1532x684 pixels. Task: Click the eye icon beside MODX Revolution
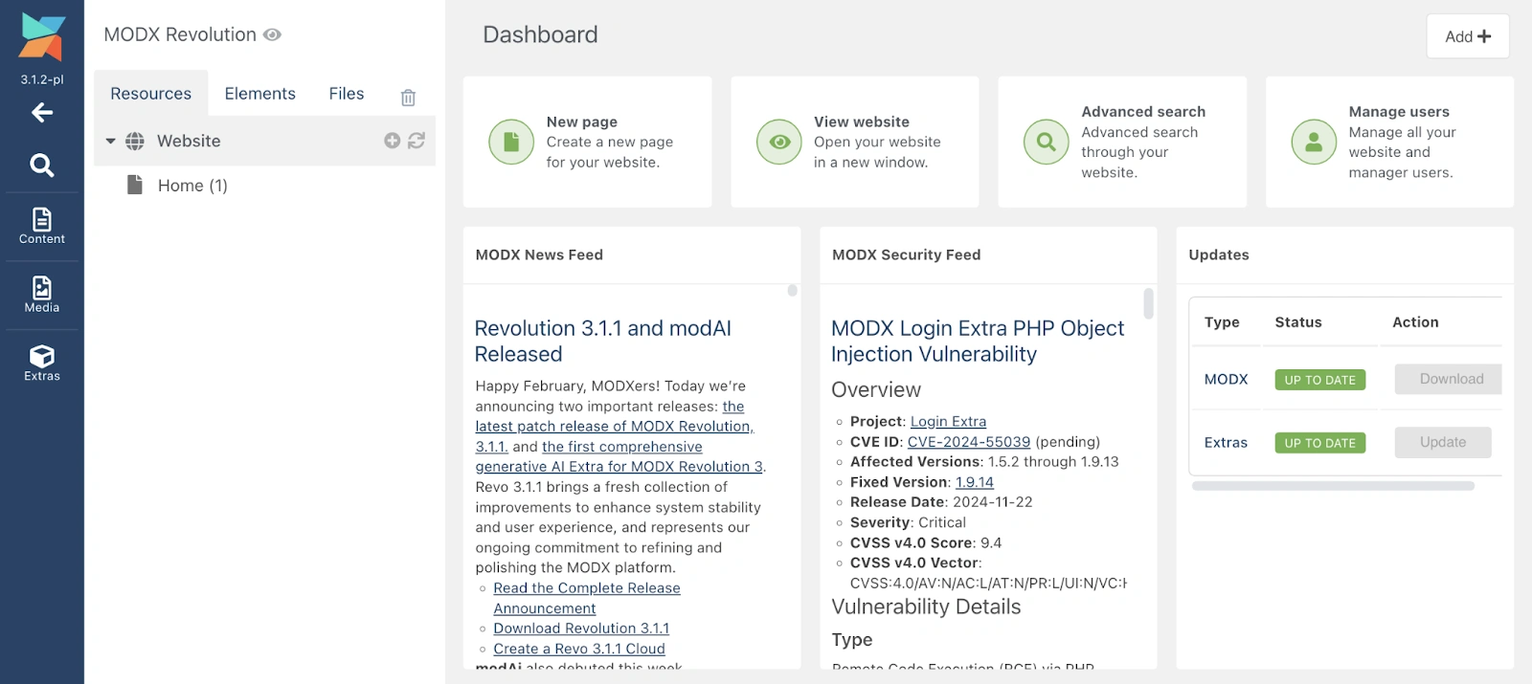273,34
